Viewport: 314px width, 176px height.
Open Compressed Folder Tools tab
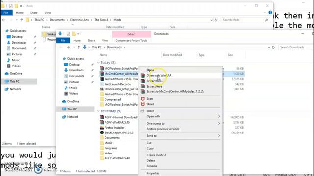point(131,40)
